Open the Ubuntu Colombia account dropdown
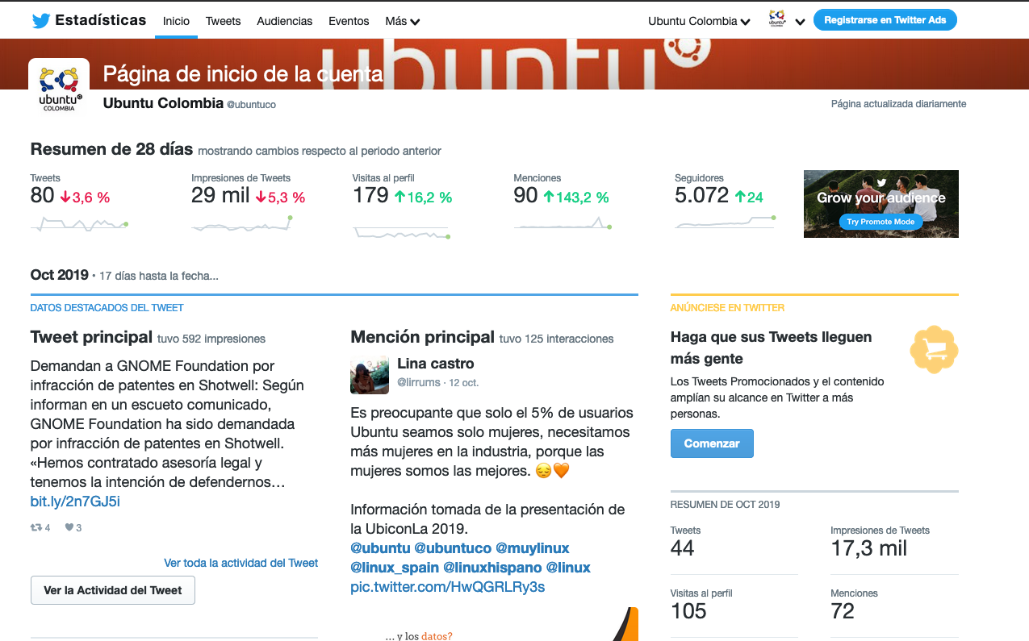Viewport: 1029px width, 641px height. pos(699,22)
